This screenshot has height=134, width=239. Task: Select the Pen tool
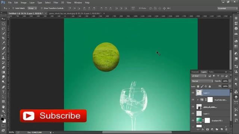point(3,87)
